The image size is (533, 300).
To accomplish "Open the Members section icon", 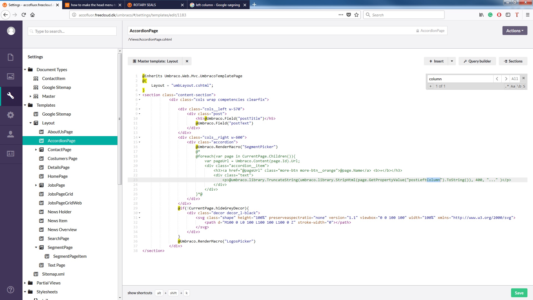I will pos(11,153).
